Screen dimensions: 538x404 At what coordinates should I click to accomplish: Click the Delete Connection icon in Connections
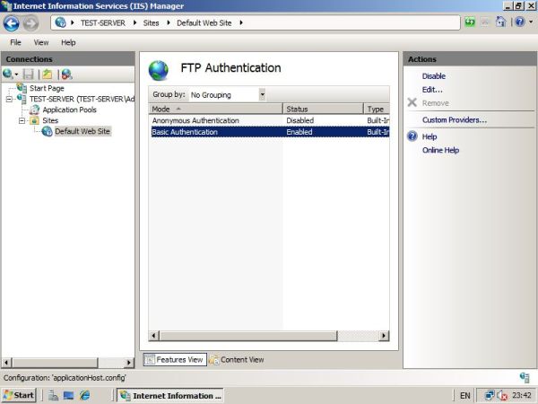66,74
